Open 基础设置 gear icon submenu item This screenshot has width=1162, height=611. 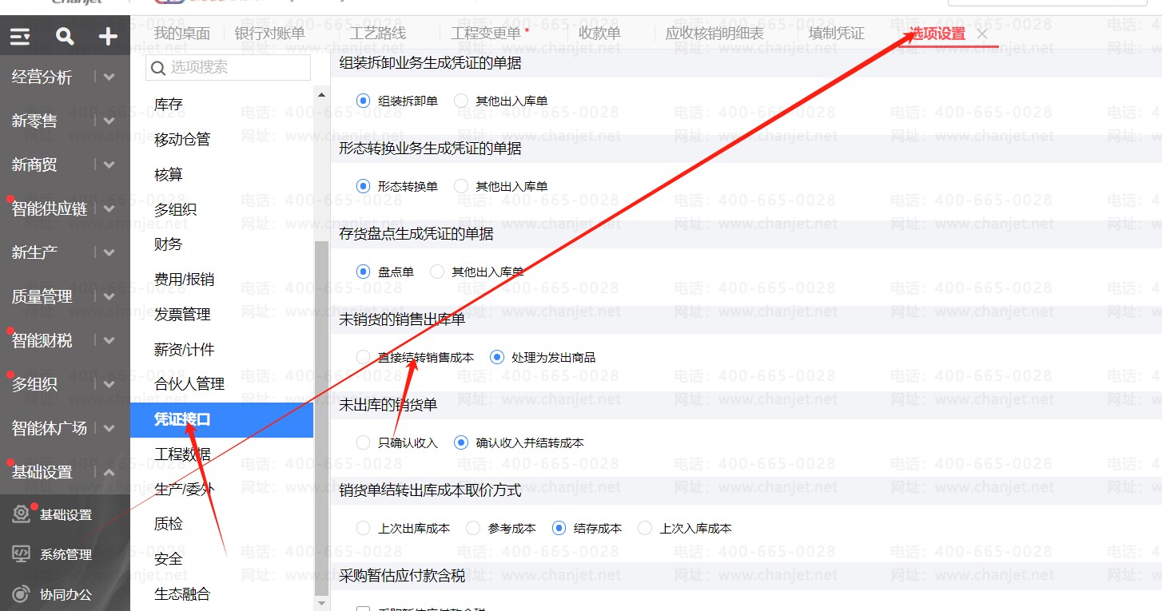[x=22, y=515]
